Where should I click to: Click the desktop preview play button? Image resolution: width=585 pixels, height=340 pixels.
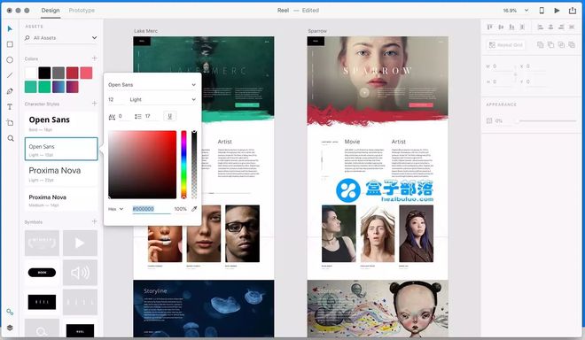click(x=557, y=11)
